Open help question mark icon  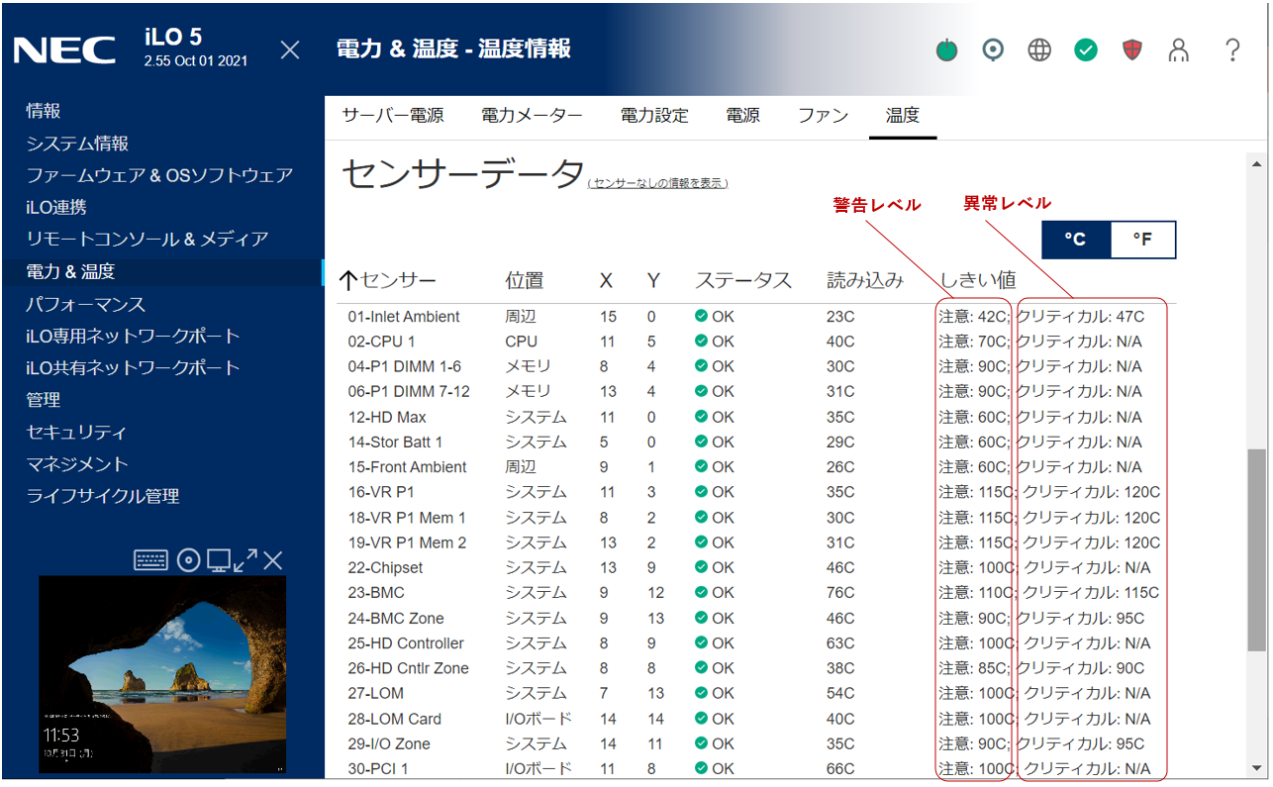1232,50
